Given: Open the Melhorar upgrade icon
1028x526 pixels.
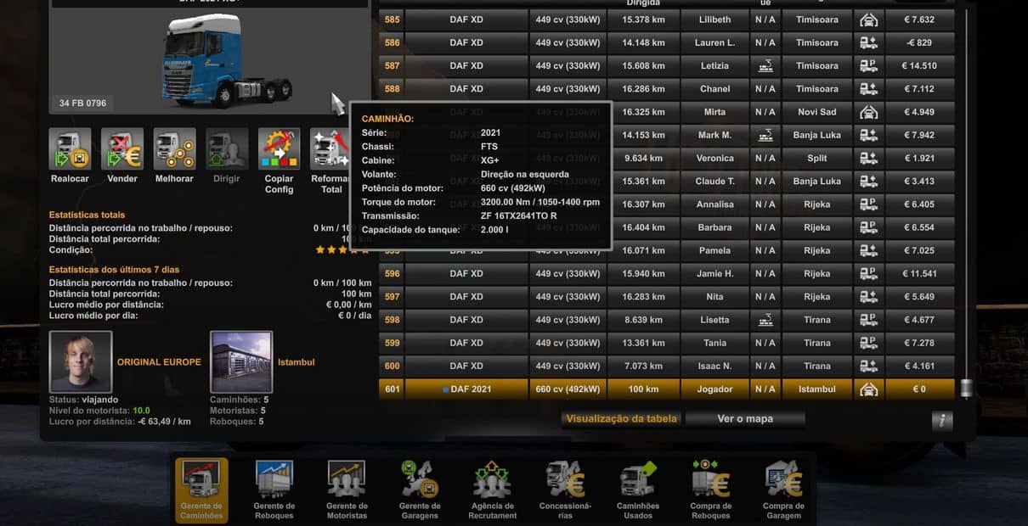Looking at the screenshot, I should pos(174,149).
